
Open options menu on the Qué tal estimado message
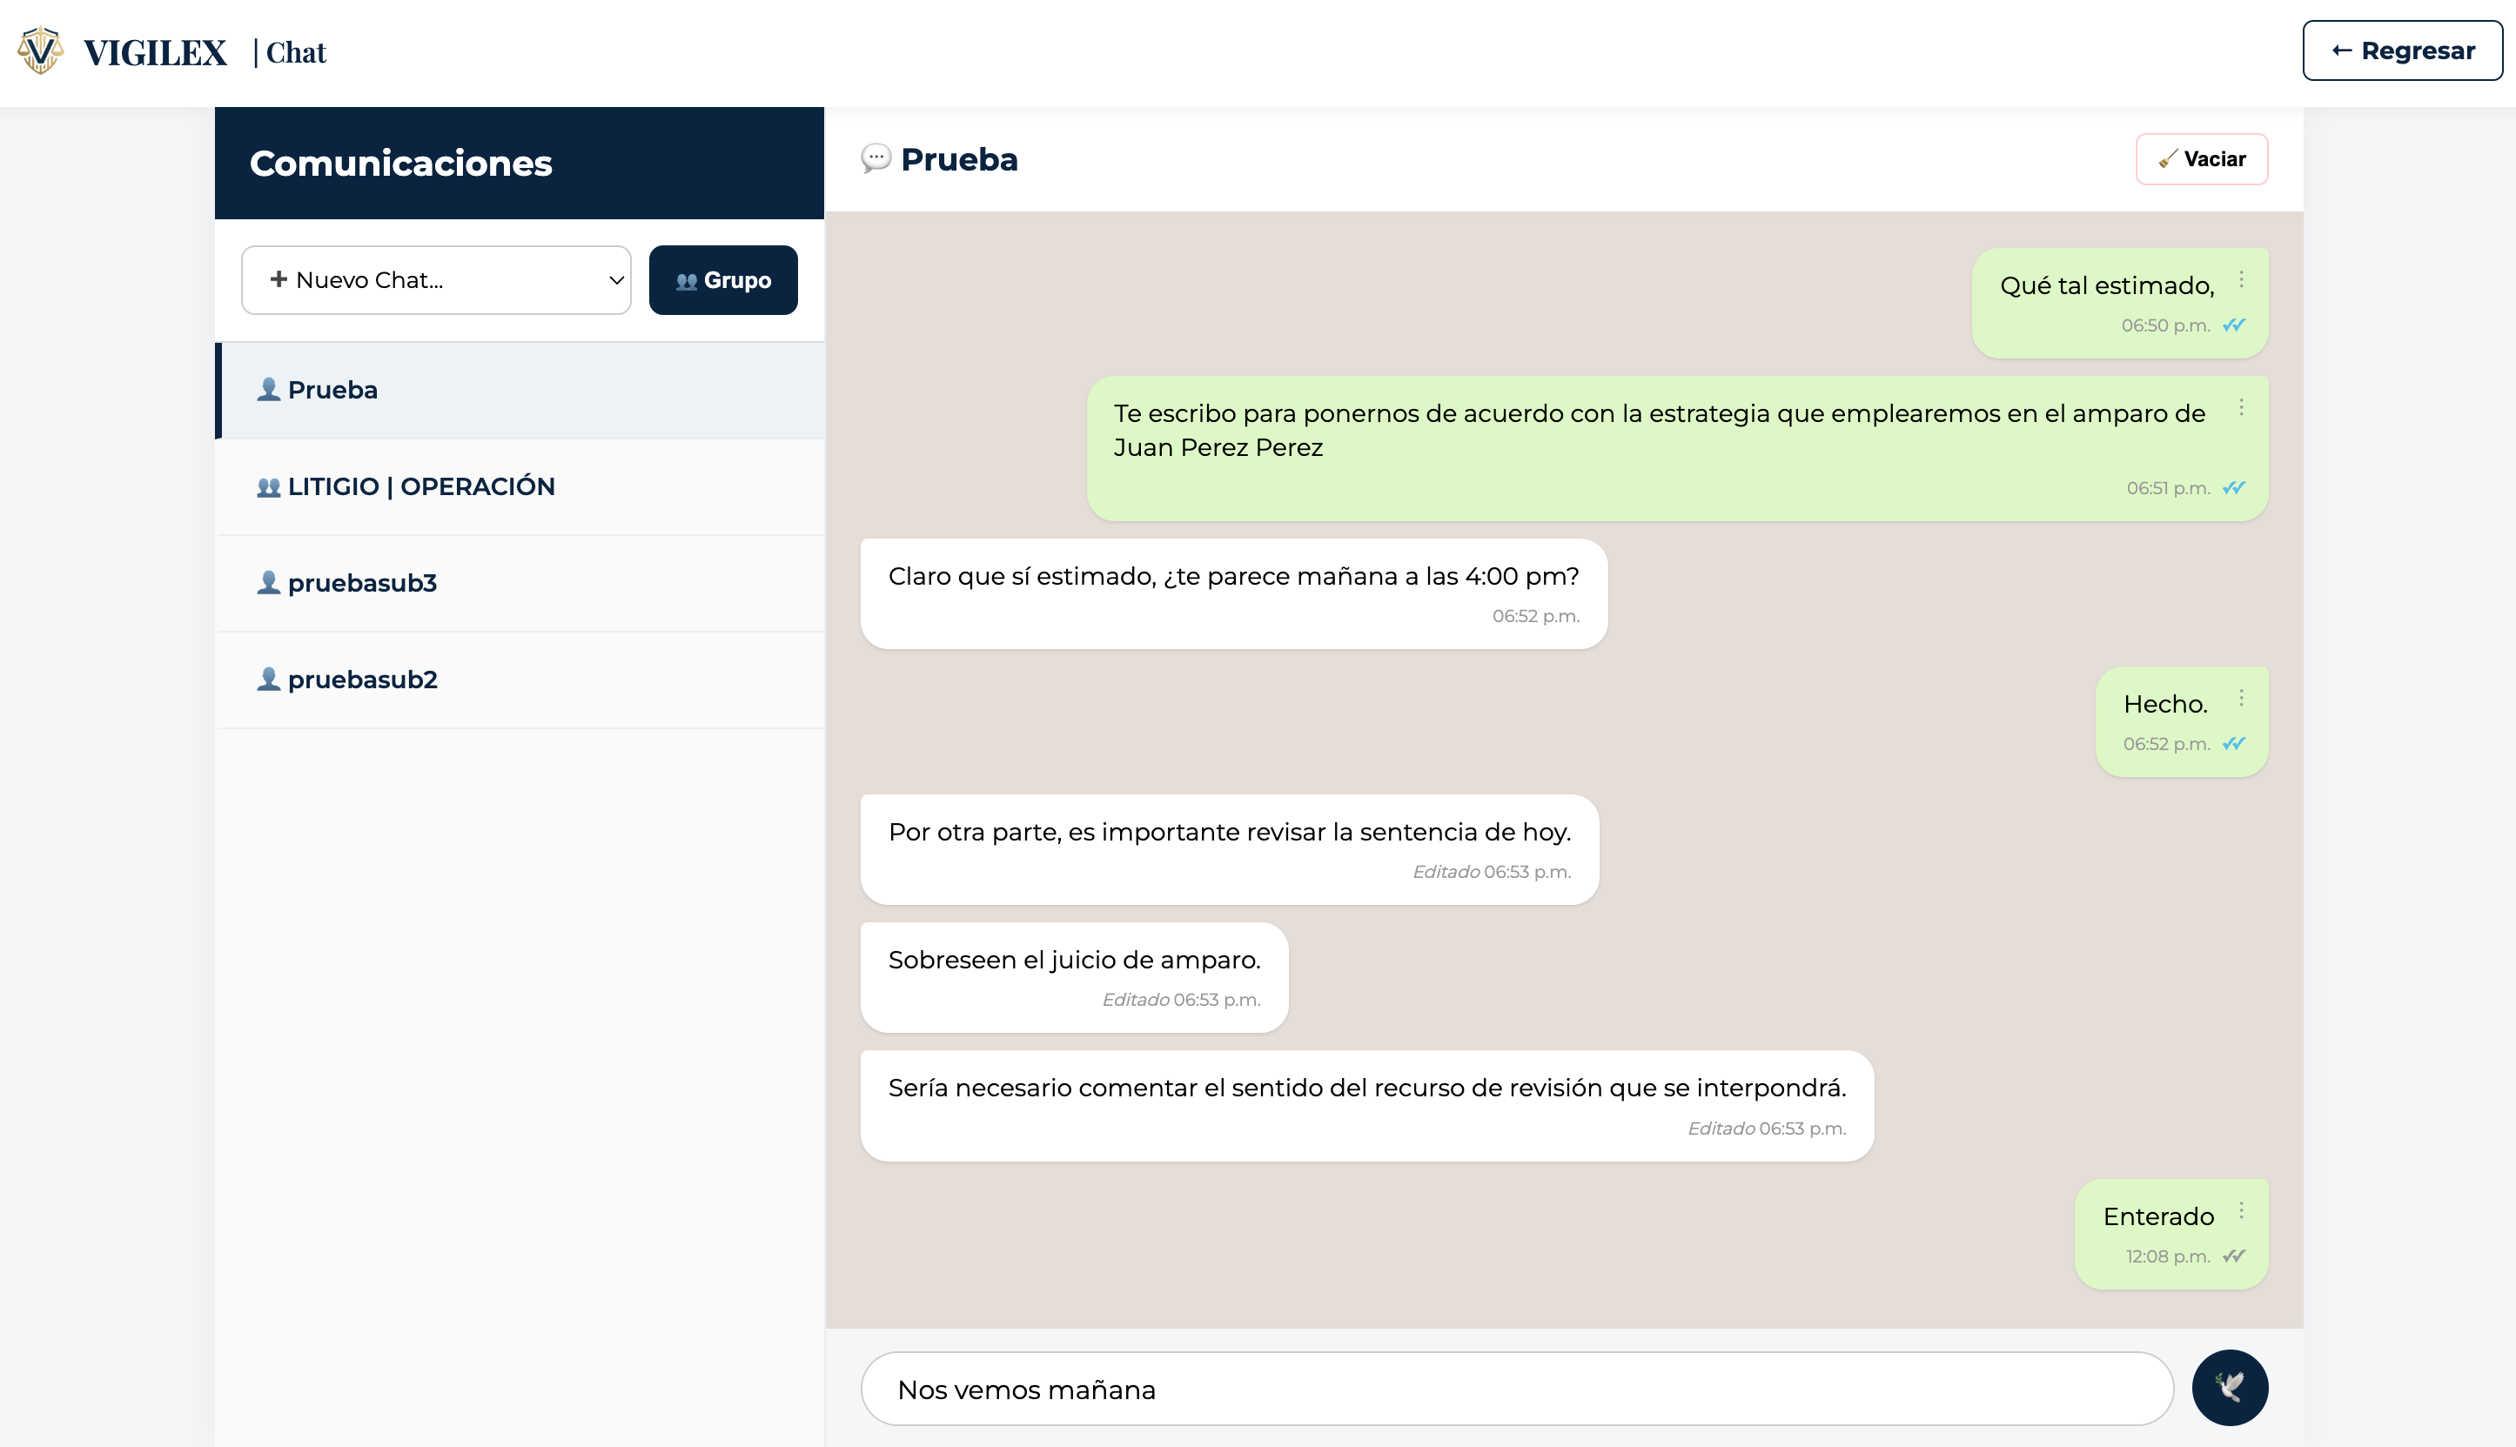(x=2242, y=279)
